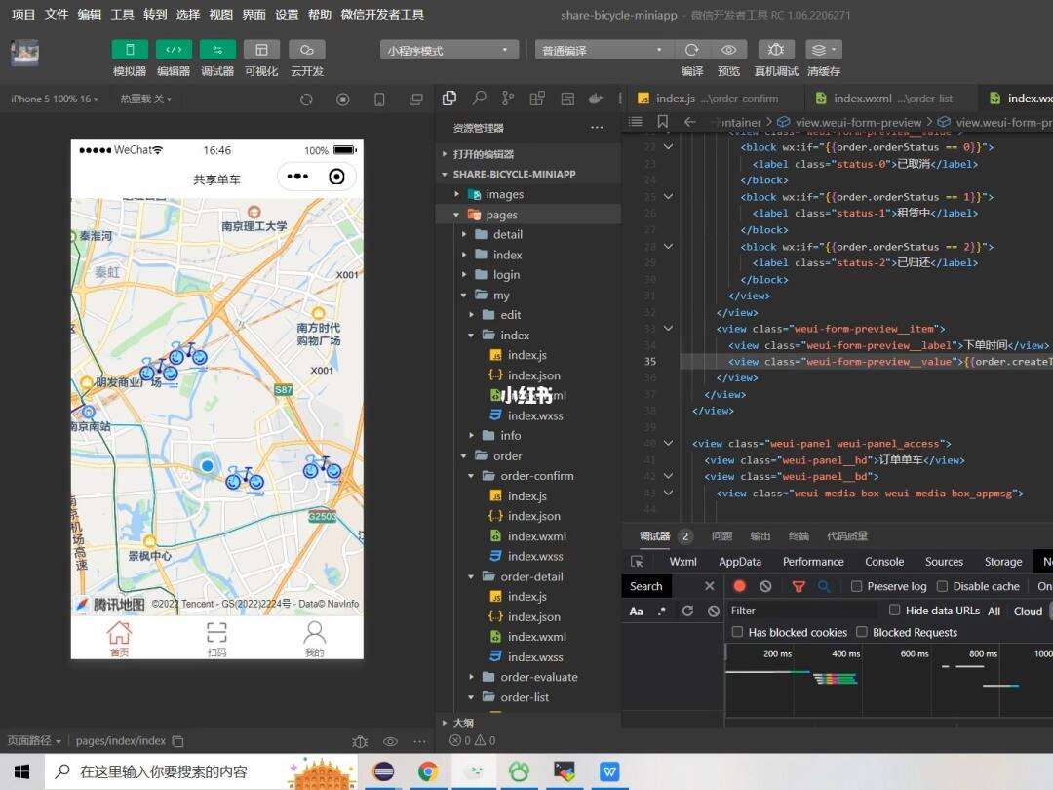This screenshot has width=1053, height=790.
Task: Click the element inspector cursor icon
Action: click(x=638, y=562)
